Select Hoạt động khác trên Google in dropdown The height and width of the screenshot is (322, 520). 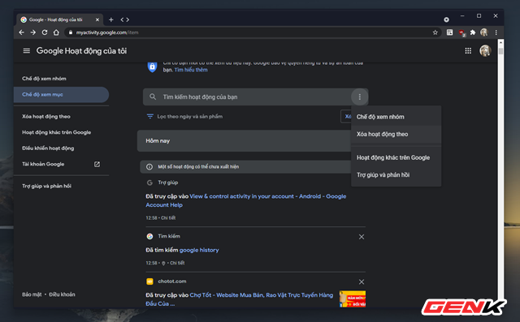[x=396, y=157]
